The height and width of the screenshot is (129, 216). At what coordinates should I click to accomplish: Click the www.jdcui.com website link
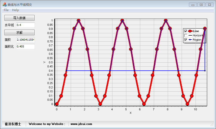pos(81,124)
